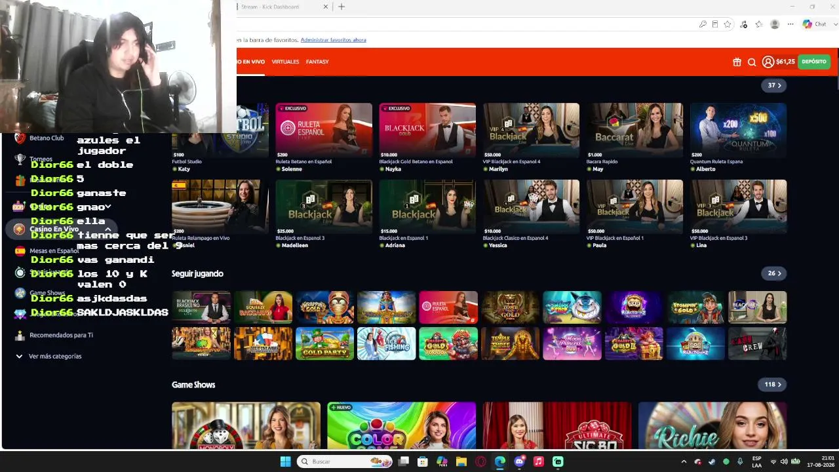This screenshot has height=472, width=839.
Task: Open the browser settings and more menu
Action: pos(790,24)
